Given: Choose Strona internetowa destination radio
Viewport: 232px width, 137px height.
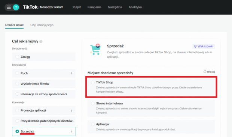Looking at the screenshot, I should [x=93, y=103].
